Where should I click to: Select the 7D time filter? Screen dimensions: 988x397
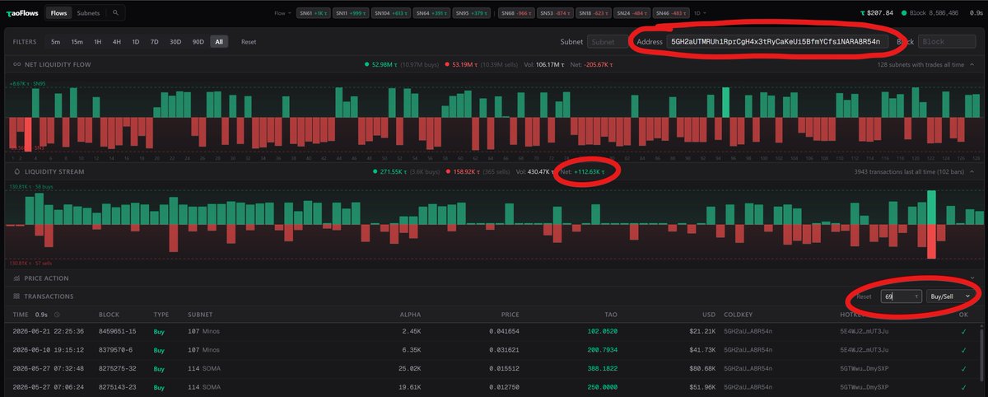click(x=154, y=41)
